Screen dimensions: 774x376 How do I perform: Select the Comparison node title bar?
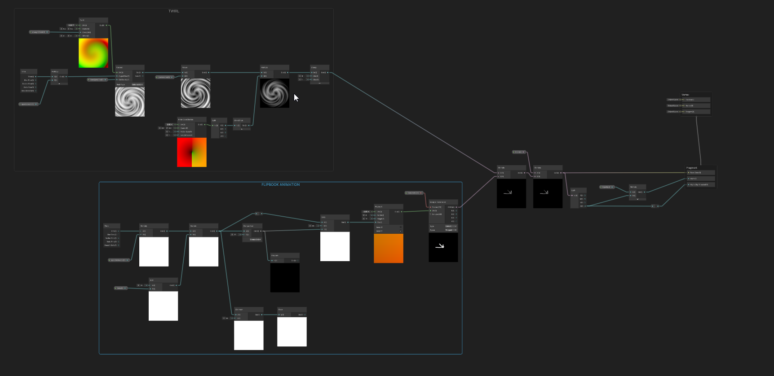252,226
